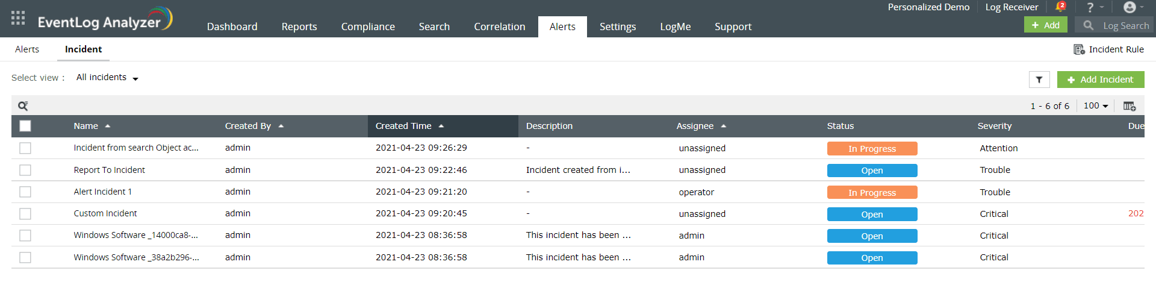Click the Add Incident button

1100,80
